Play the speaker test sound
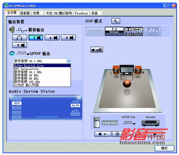 [103, 134]
